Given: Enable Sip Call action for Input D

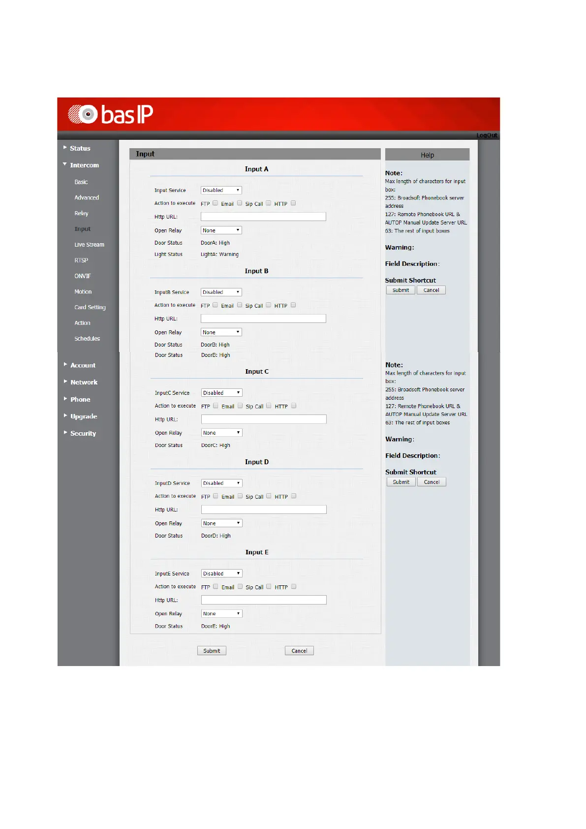Looking at the screenshot, I should point(269,496).
